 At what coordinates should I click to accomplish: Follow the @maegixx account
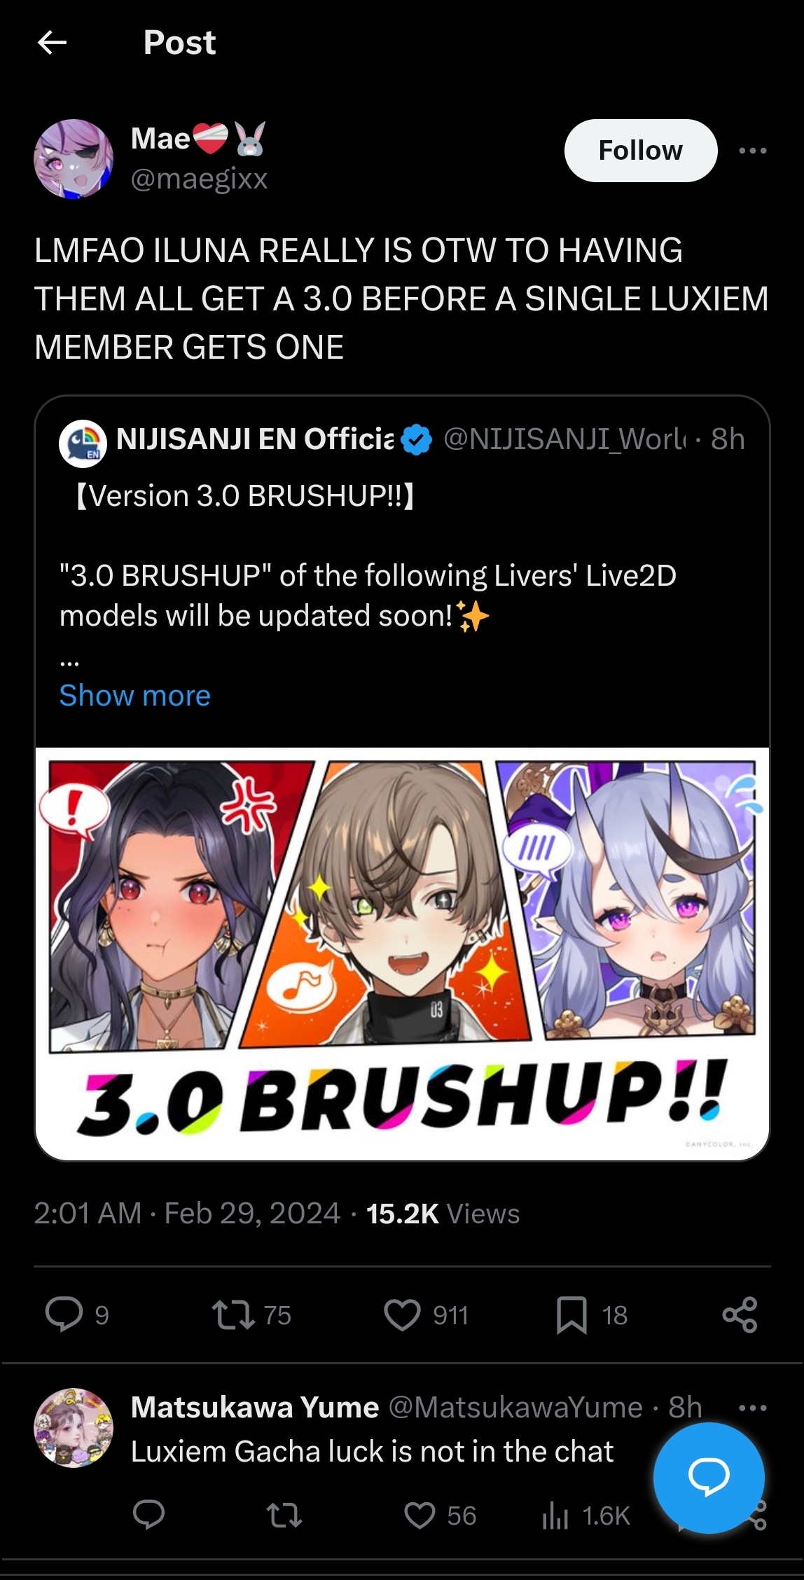[641, 151]
